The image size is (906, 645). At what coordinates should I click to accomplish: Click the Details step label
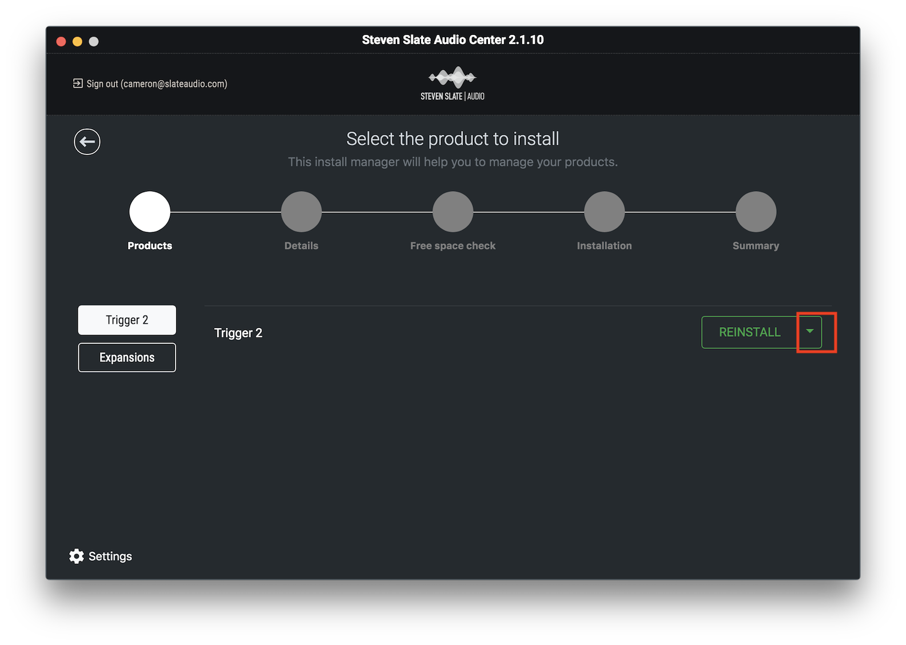point(301,246)
